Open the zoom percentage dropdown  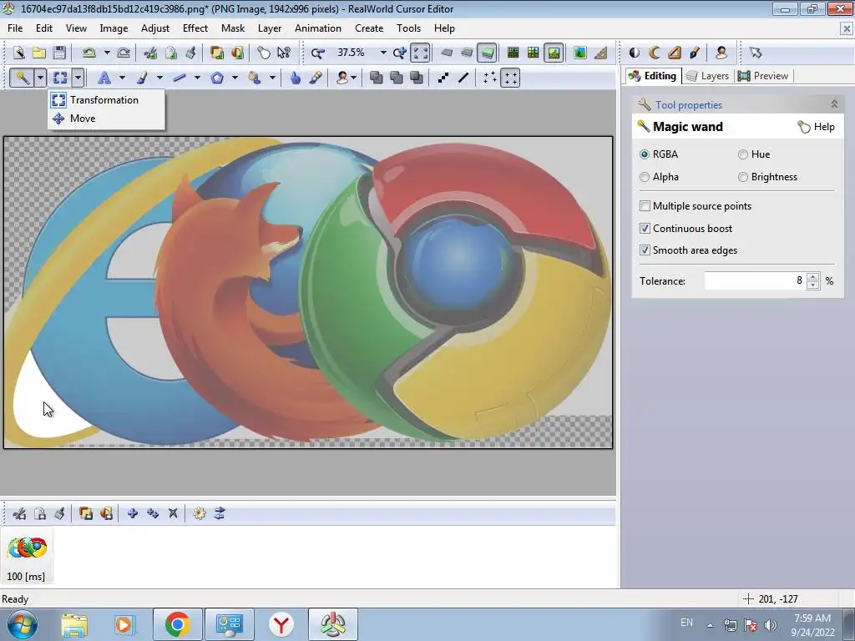coord(383,53)
